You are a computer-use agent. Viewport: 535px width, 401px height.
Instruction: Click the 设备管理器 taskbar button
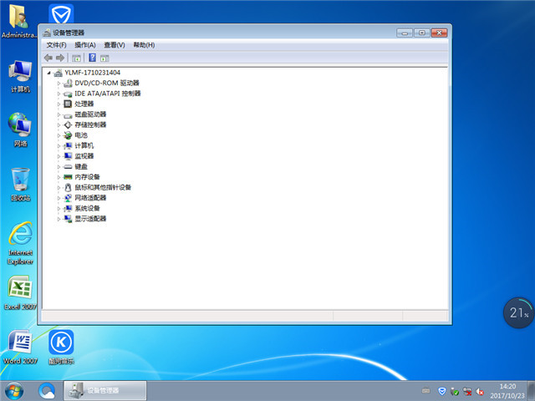tap(104, 390)
